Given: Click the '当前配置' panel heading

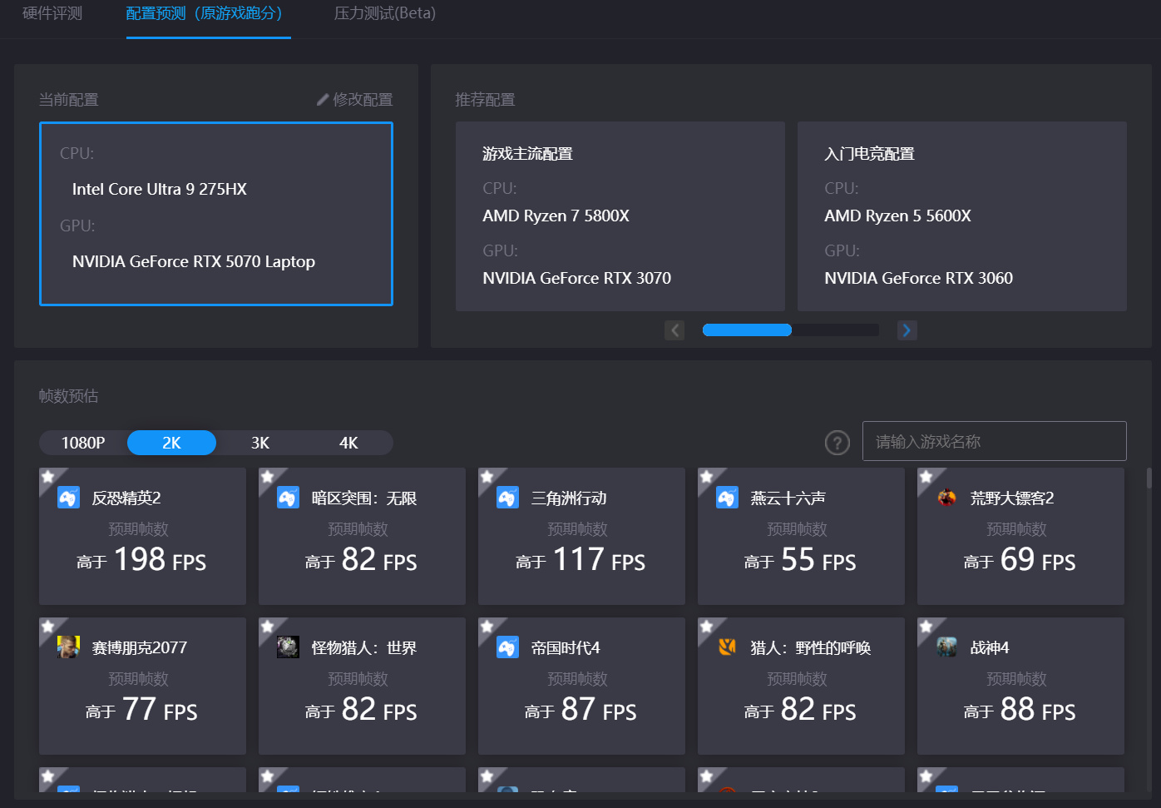Looking at the screenshot, I should tap(69, 100).
